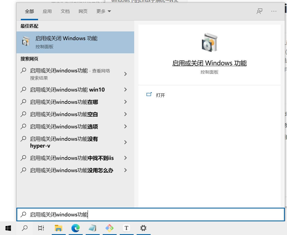The width and height of the screenshot is (287, 235).
Task: Launch File Explorer from the taskbar
Action: [58, 228]
